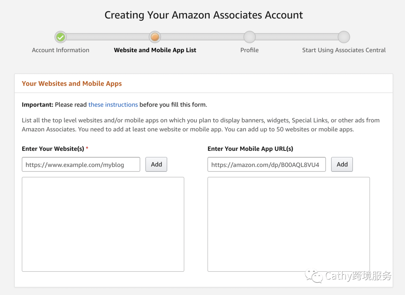Viewport: 405px width, 295px height.
Task: Click the grey Start Using Associates Central circle
Action: point(344,37)
